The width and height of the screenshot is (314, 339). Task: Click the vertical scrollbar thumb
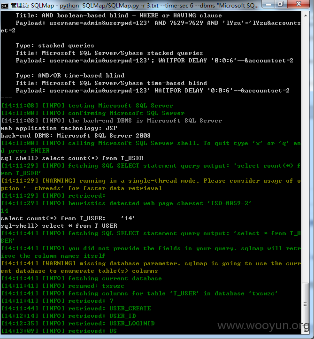(306, 304)
